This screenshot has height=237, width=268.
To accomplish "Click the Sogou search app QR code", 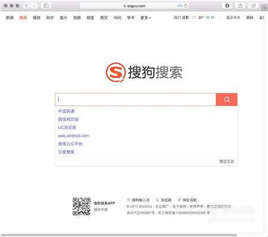I will [x=82, y=207].
